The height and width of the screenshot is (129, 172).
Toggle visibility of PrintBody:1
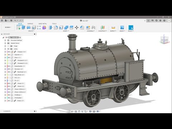coord(9,95)
